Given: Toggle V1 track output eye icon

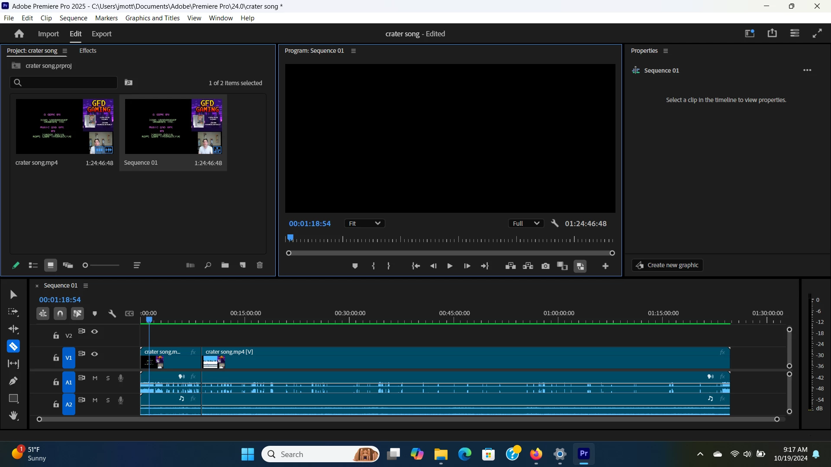Looking at the screenshot, I should click(94, 354).
